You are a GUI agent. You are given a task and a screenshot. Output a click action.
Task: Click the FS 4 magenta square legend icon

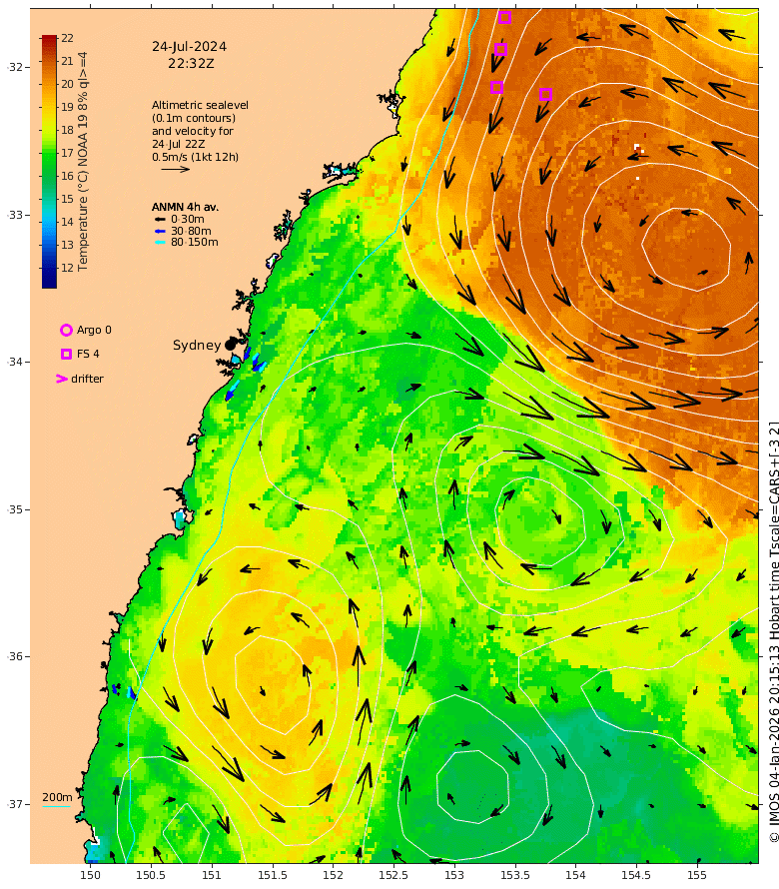tap(66, 354)
